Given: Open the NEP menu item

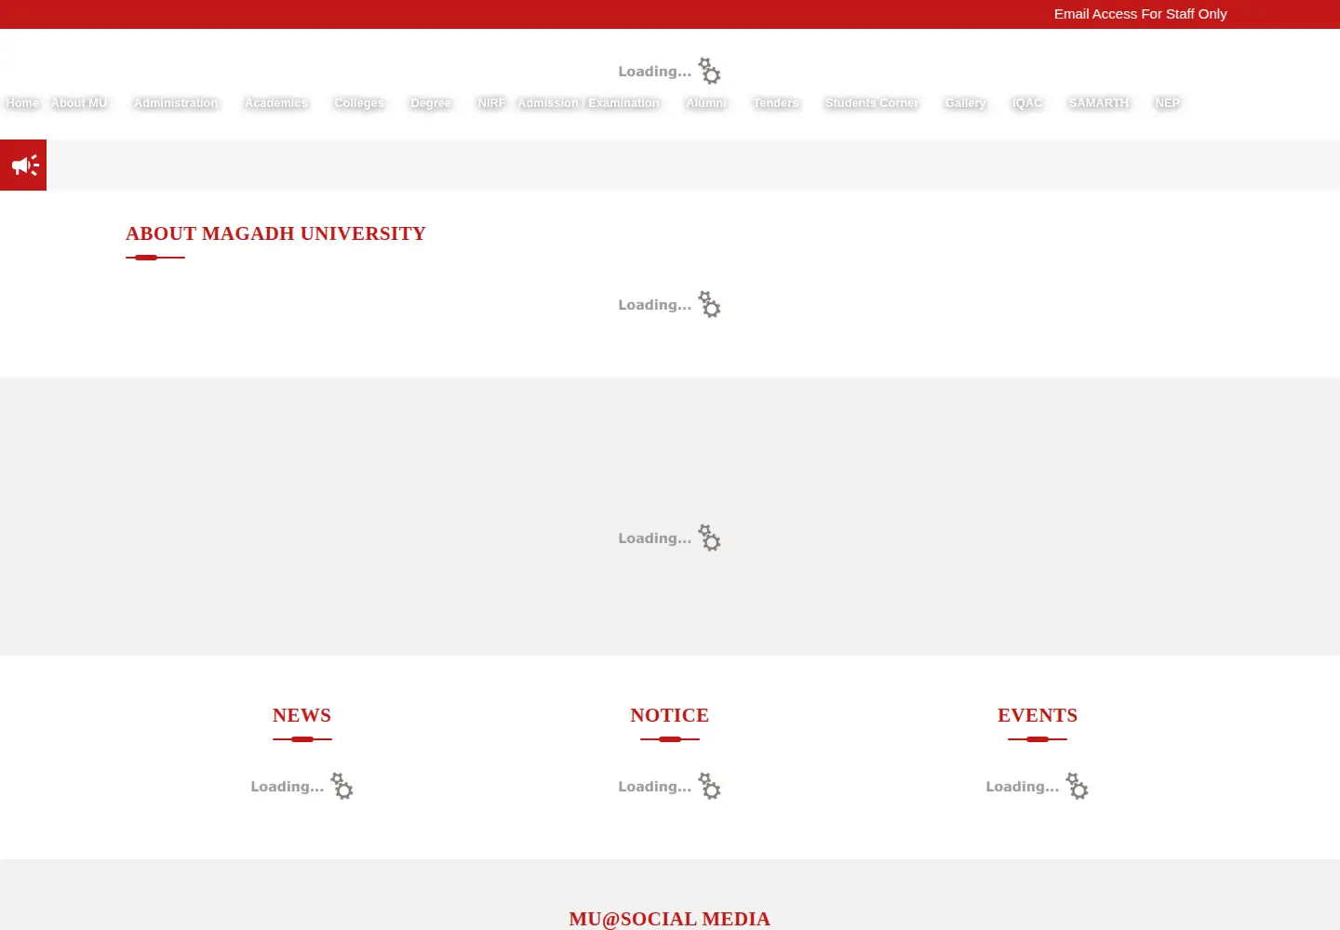Looking at the screenshot, I should (1167, 103).
